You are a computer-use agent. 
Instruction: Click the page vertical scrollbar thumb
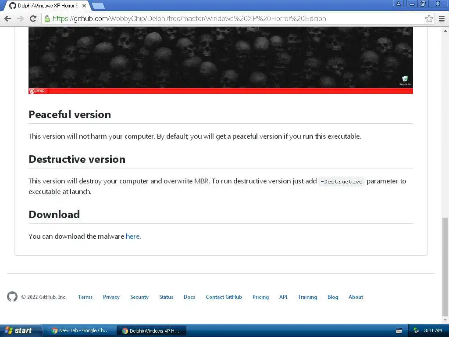(445, 266)
